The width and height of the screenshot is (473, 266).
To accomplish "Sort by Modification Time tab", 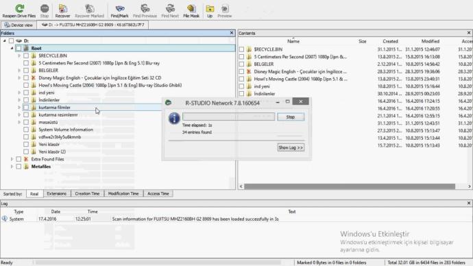I will [123, 193].
